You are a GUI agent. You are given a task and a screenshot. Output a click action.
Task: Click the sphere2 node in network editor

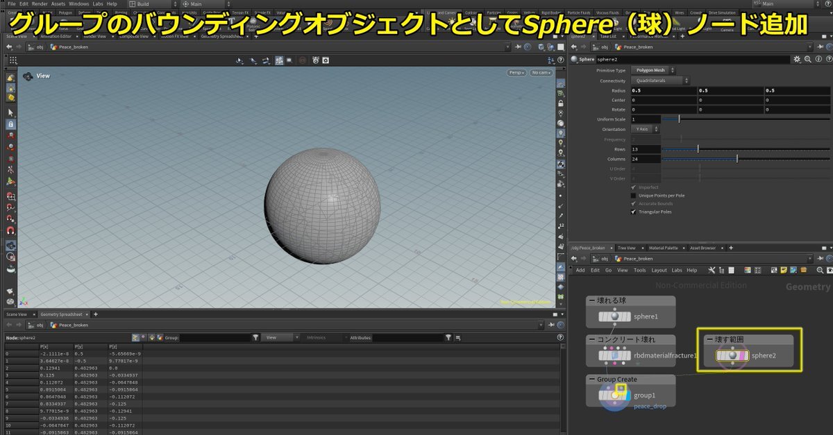(x=731, y=355)
